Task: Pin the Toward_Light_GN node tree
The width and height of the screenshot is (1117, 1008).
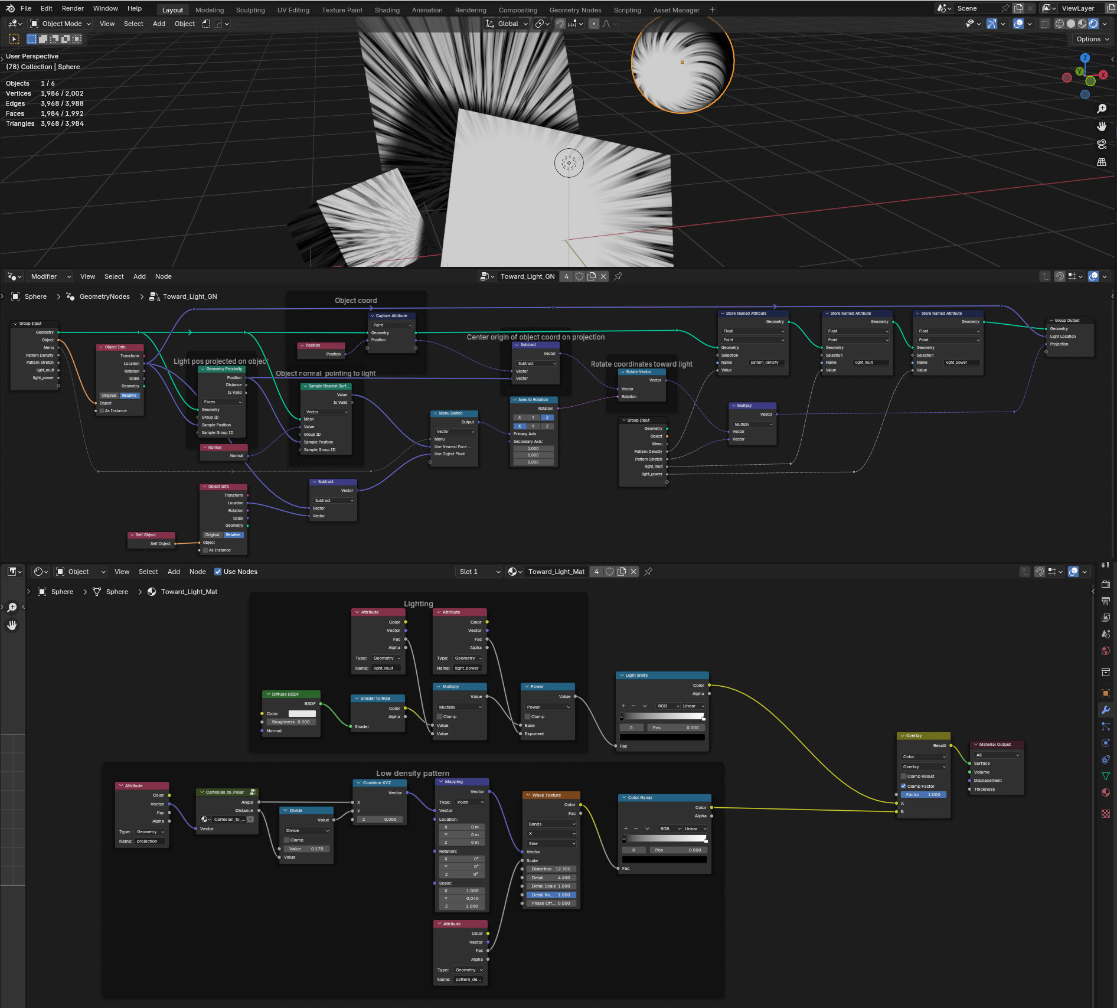Action: coord(618,276)
